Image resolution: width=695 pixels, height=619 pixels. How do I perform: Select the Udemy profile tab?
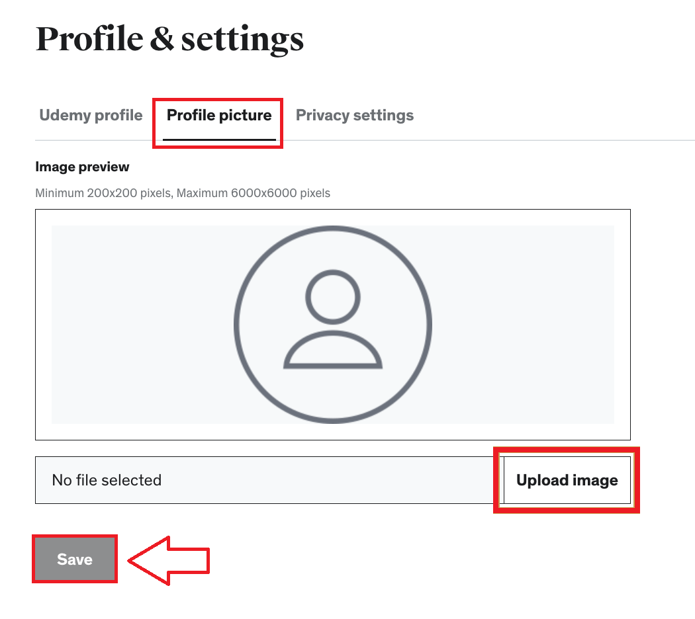point(90,114)
